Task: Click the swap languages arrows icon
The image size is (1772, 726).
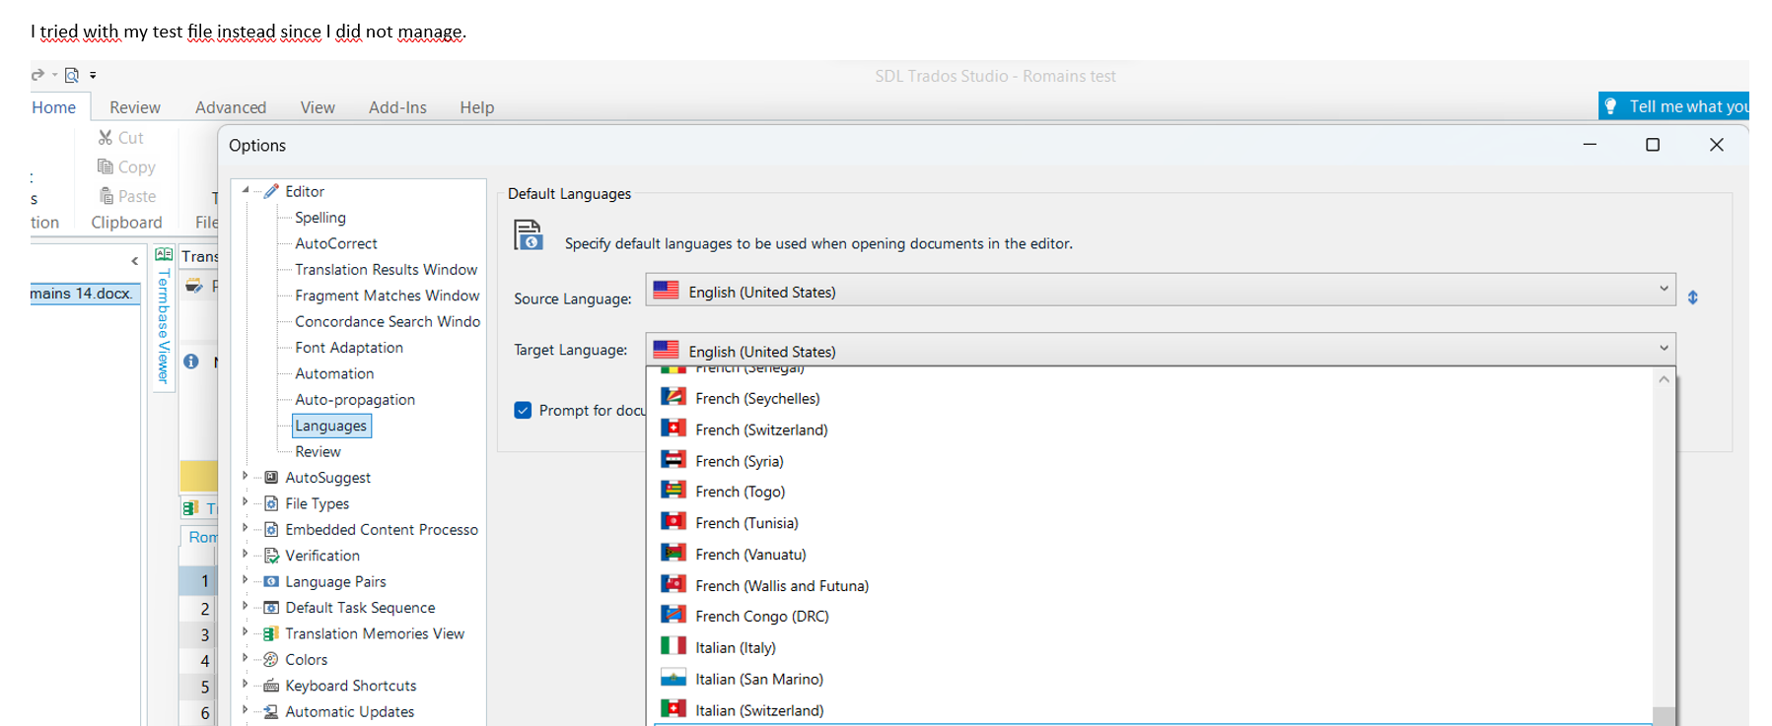Action: click(x=1693, y=297)
